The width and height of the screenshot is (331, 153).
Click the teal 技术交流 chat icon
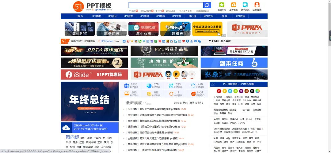pyautogui.click(x=245, y=5)
